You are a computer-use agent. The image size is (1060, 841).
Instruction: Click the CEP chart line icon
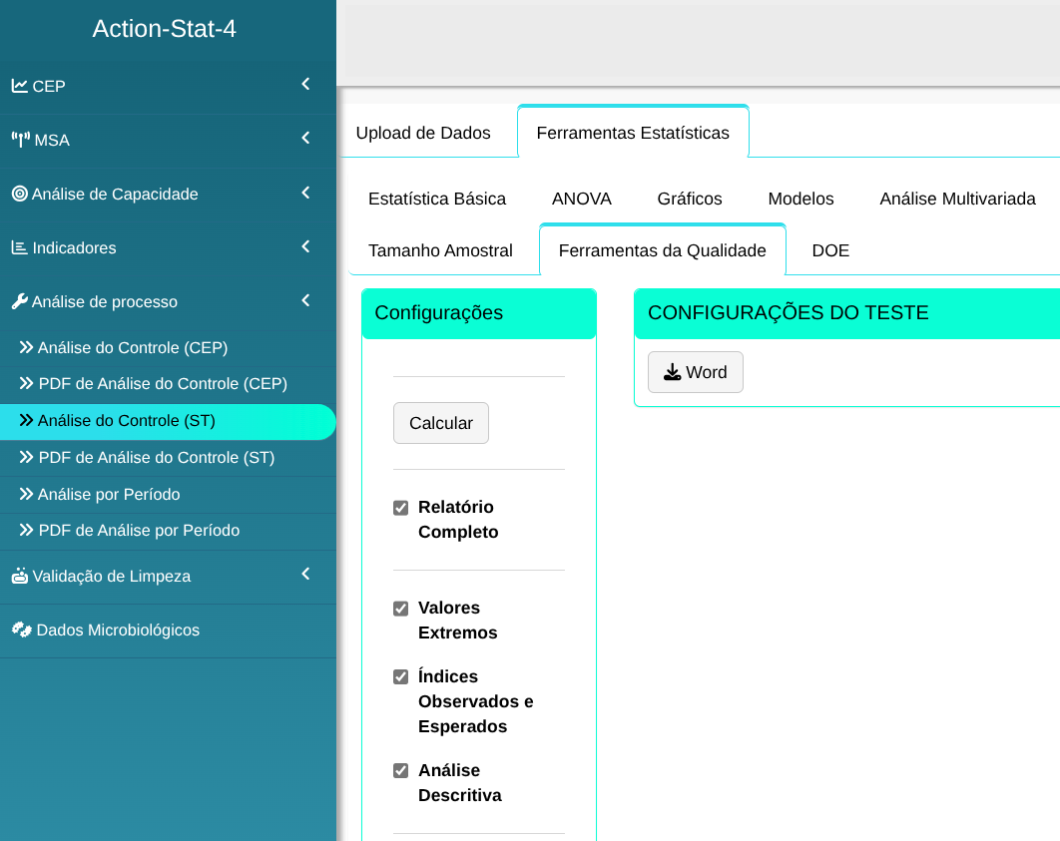pyautogui.click(x=19, y=86)
